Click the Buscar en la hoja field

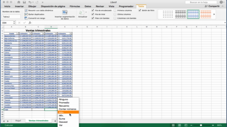click(x=201, y=2)
